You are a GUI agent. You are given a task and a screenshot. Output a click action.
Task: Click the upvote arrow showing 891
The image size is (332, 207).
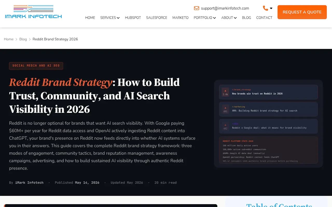coord(225,108)
